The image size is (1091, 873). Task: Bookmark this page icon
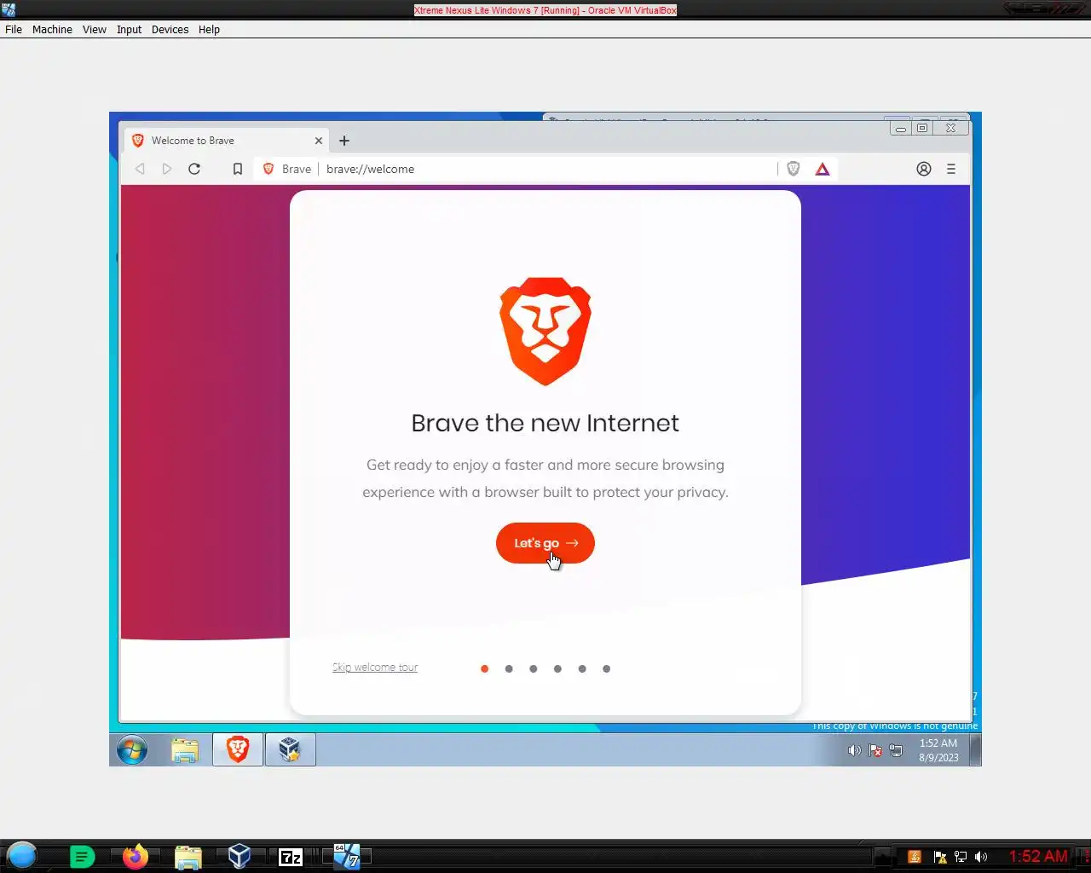pos(238,169)
